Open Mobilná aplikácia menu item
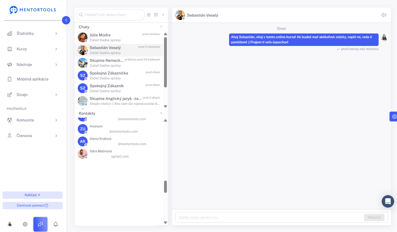 [32, 79]
